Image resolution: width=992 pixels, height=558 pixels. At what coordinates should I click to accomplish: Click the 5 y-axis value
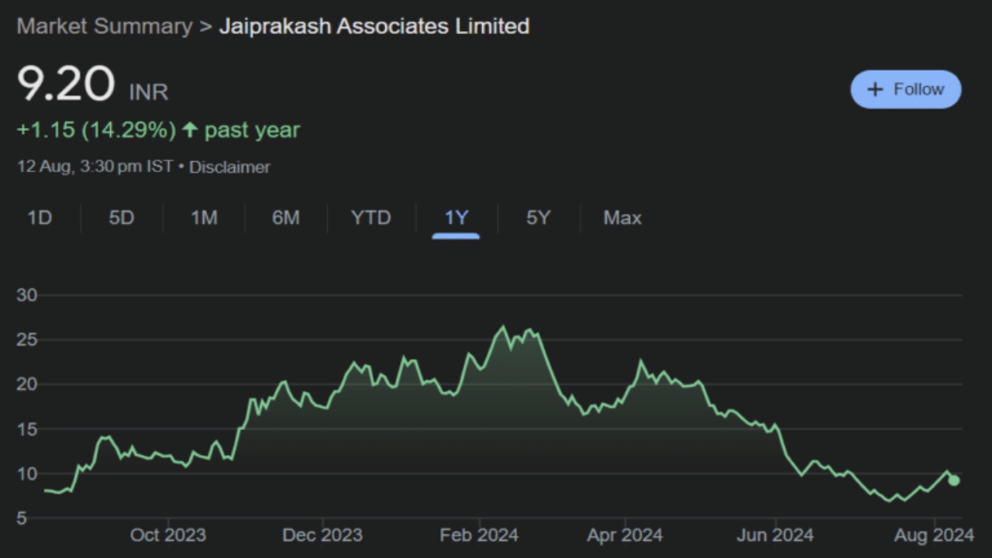22,518
